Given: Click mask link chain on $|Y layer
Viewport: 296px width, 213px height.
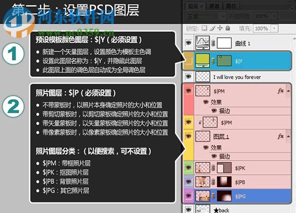Looking at the screenshot, I should coord(213,61).
